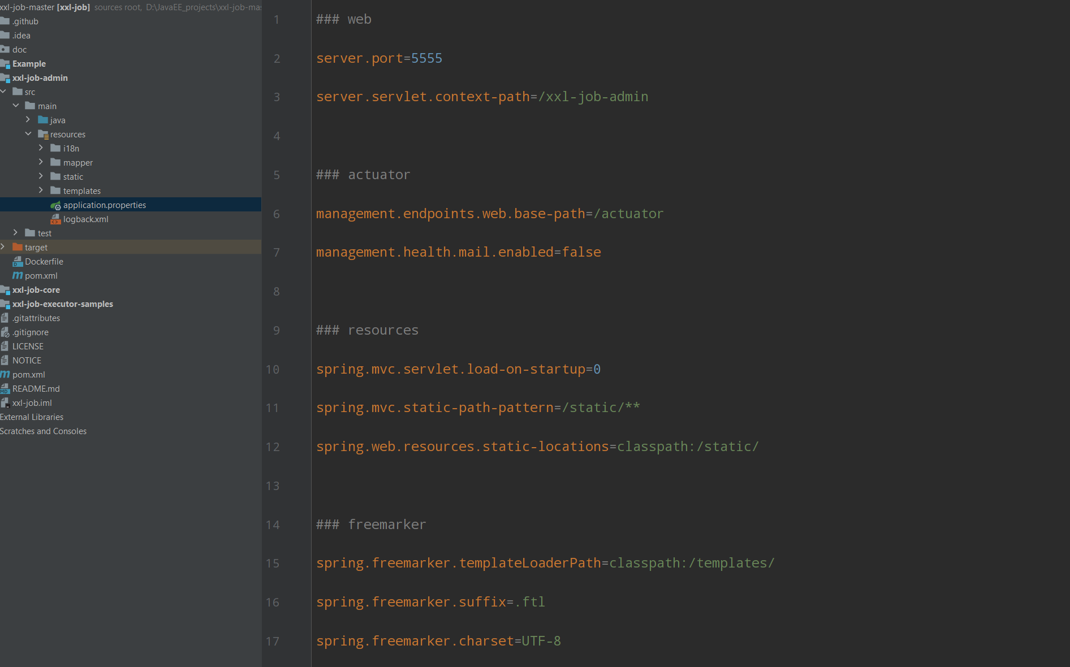Click the .gitignore file icon
The height and width of the screenshot is (667, 1070).
pyautogui.click(x=5, y=332)
